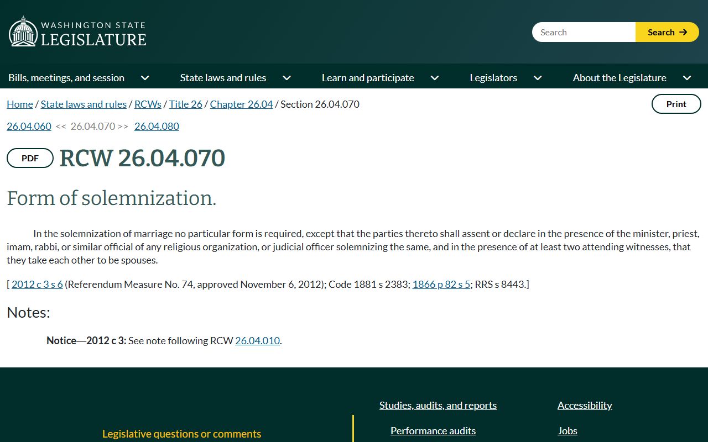Open the About the Legislature menu

coord(619,78)
